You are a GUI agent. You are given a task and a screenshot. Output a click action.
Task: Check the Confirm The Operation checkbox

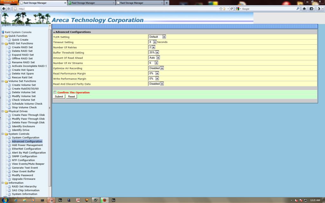point(55,92)
